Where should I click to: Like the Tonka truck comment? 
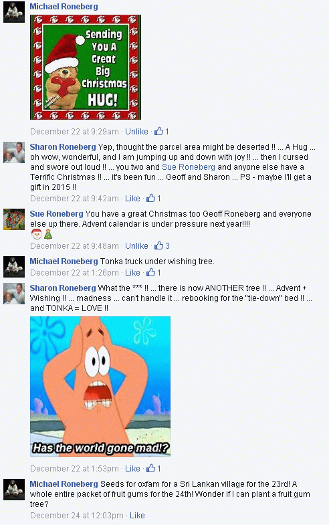(132, 273)
